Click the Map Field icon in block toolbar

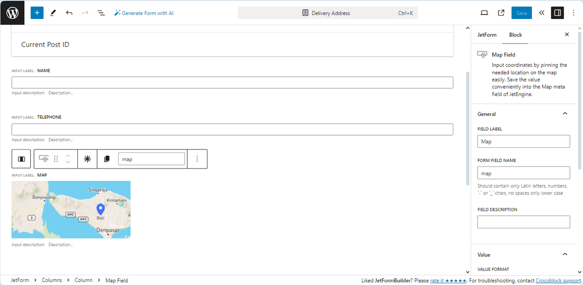[43, 158]
